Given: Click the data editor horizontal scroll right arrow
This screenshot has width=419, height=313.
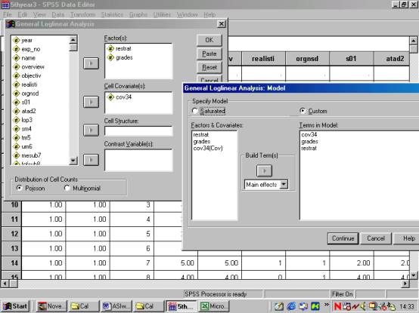Looking at the screenshot, I should coord(405,284).
